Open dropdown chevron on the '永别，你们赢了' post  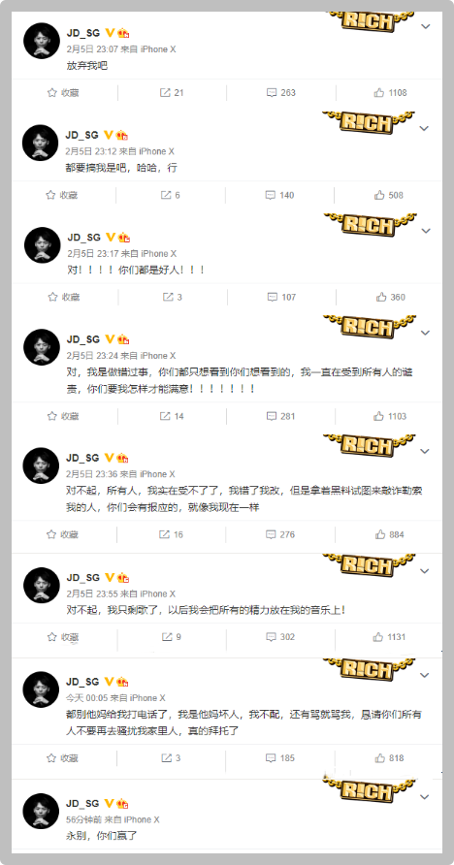(x=425, y=797)
